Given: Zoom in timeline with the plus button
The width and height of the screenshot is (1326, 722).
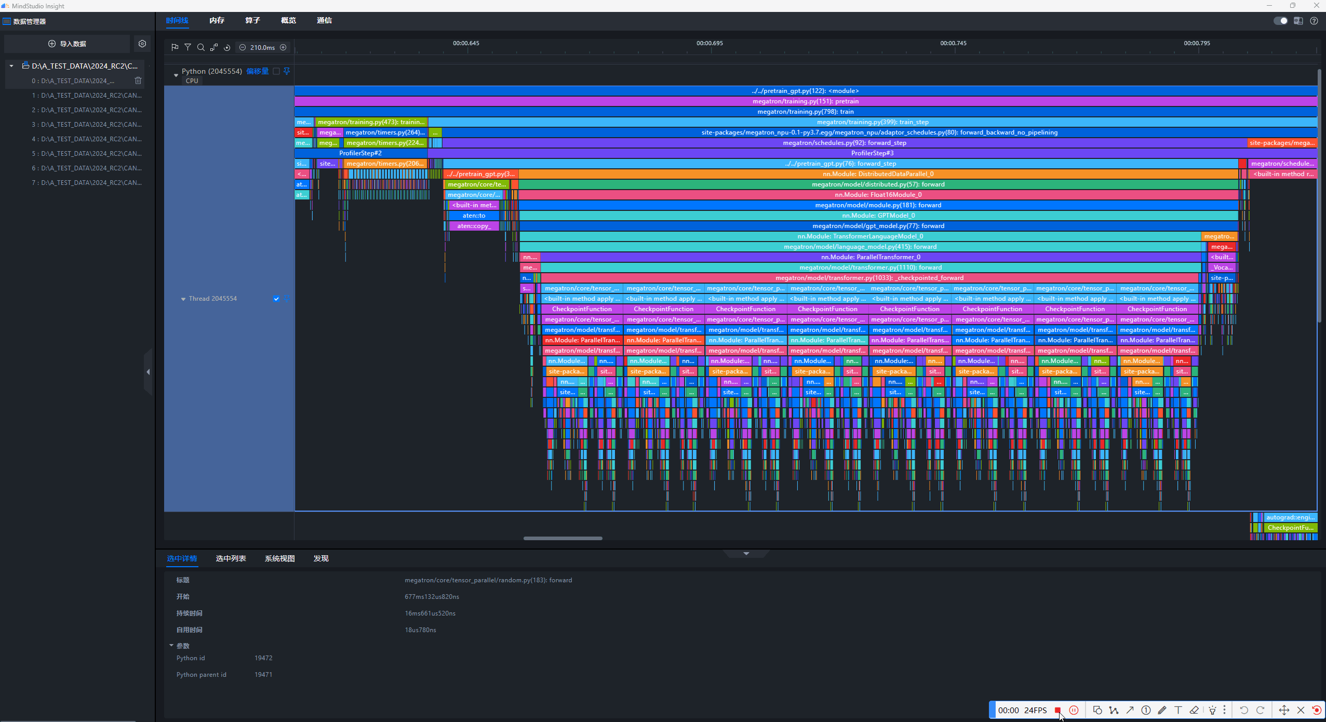Looking at the screenshot, I should click(x=283, y=47).
